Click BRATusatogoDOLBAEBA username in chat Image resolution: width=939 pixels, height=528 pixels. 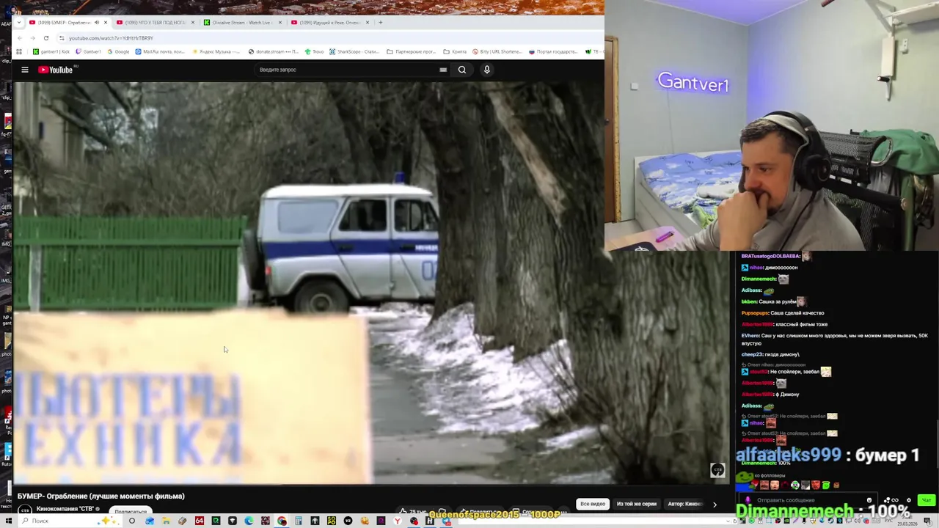click(770, 256)
